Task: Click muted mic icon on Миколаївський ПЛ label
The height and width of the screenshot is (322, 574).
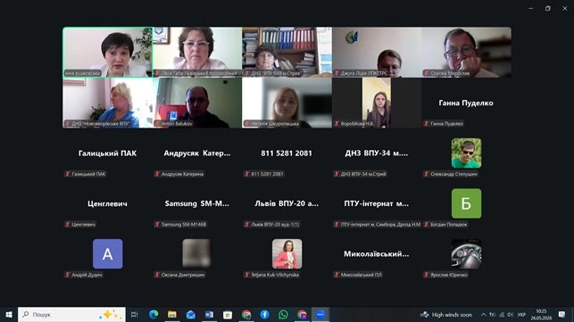Action: click(337, 275)
